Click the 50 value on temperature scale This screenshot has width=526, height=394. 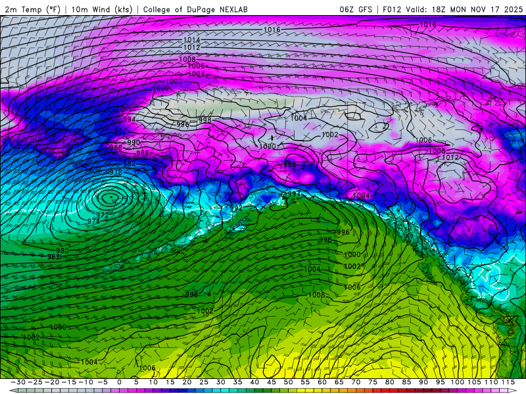(288, 382)
